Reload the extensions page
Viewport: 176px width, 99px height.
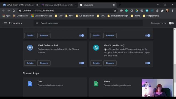[14, 10]
